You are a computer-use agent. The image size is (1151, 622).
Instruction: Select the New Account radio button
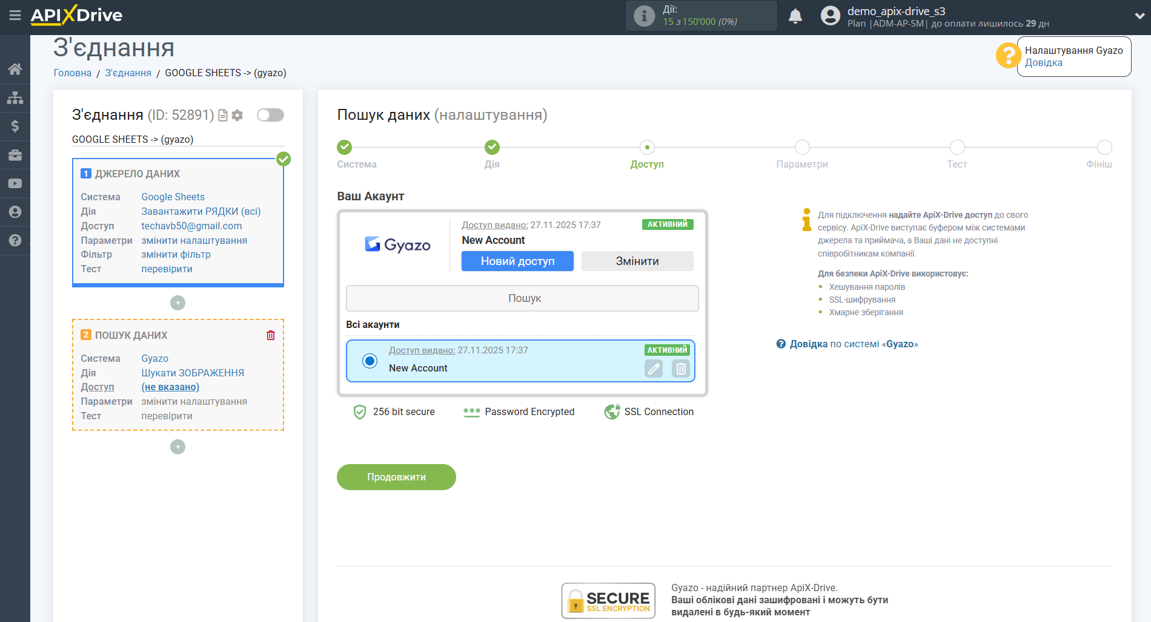coord(370,361)
